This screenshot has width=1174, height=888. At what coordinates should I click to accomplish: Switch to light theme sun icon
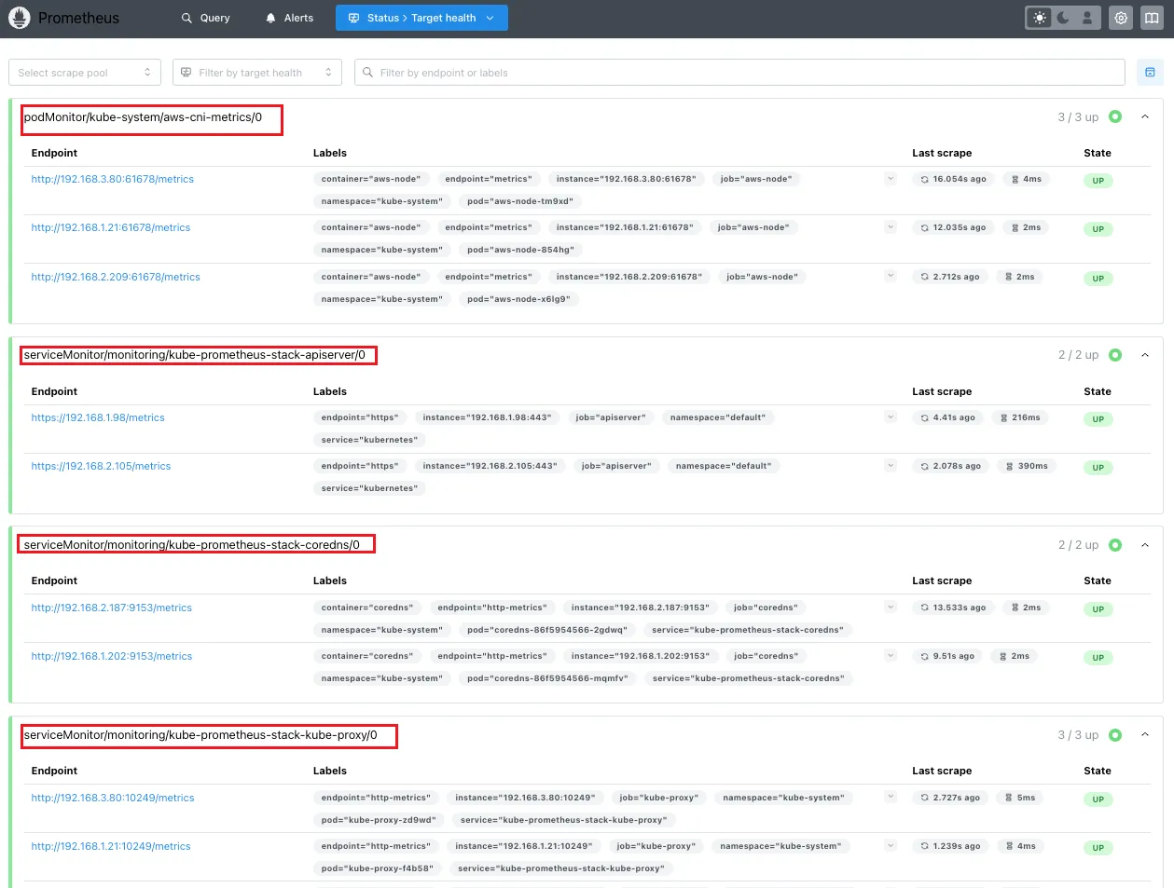coord(1040,18)
